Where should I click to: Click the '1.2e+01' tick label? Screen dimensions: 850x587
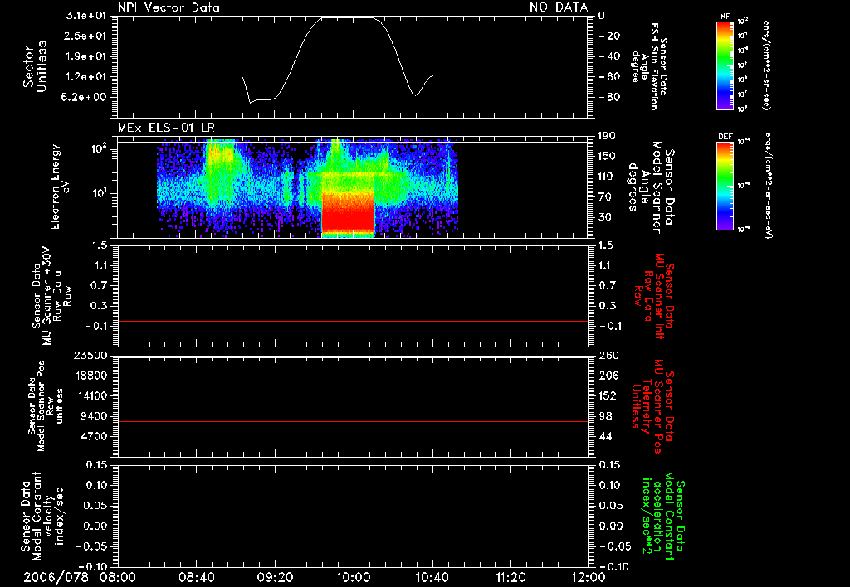tap(86, 77)
